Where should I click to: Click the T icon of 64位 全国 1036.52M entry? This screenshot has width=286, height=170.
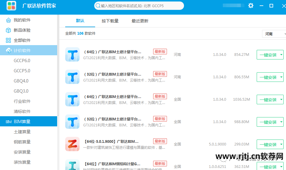click(72, 99)
